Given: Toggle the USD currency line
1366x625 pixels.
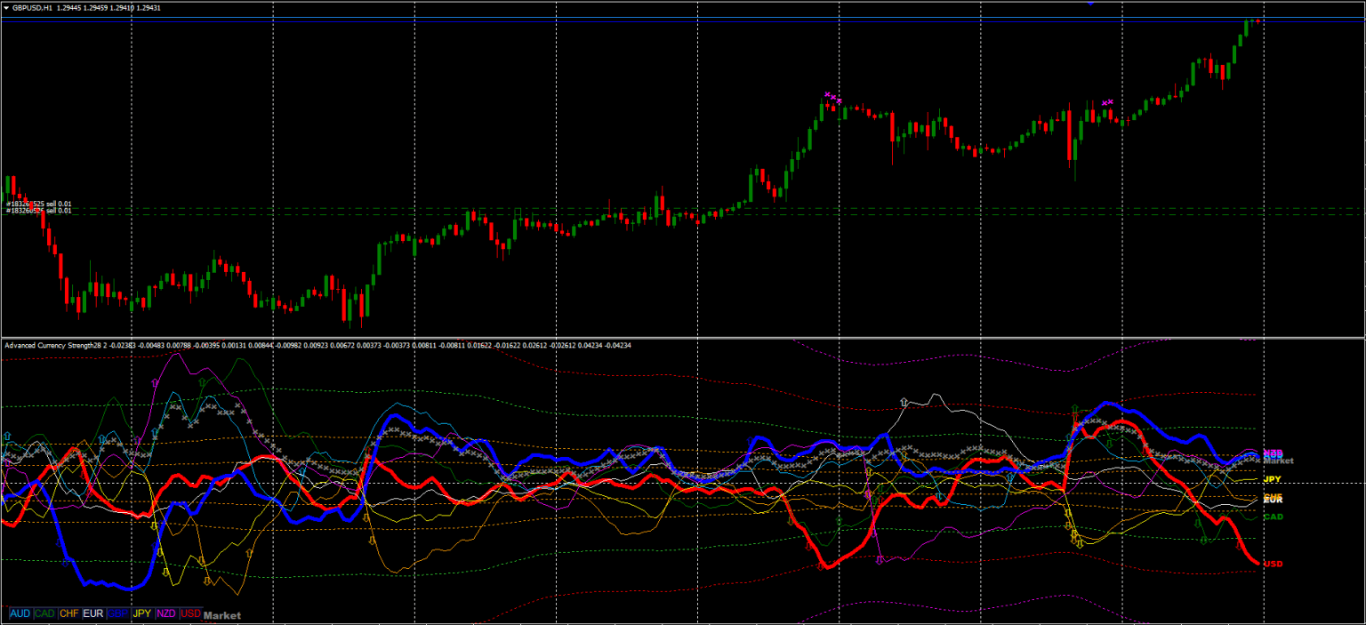Looking at the screenshot, I should coord(191,614).
